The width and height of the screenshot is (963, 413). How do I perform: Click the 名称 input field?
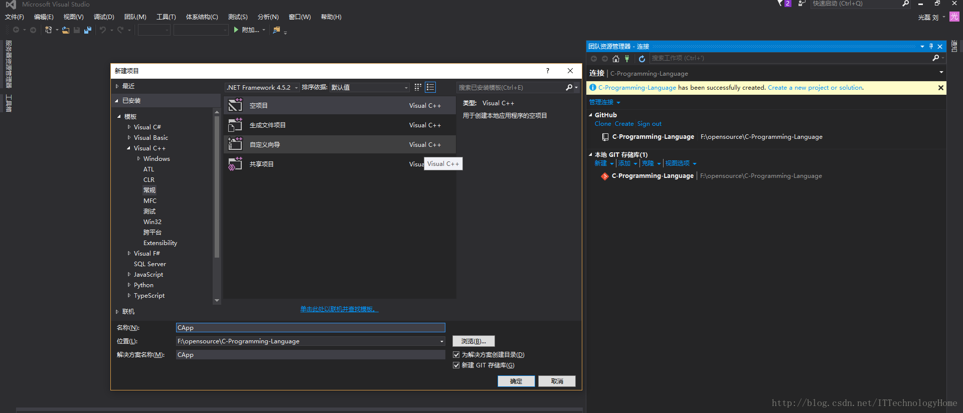click(x=310, y=328)
